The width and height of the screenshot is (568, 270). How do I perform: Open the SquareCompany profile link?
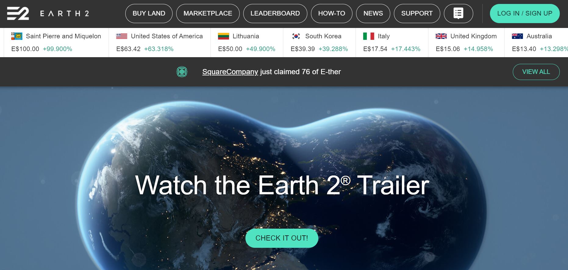pyautogui.click(x=230, y=72)
